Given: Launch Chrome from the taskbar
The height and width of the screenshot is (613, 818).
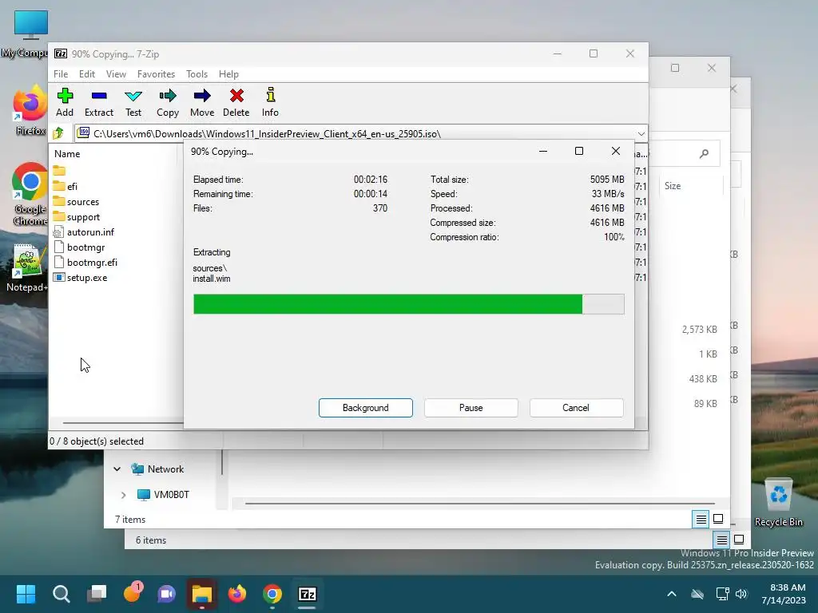Looking at the screenshot, I should pos(272,594).
